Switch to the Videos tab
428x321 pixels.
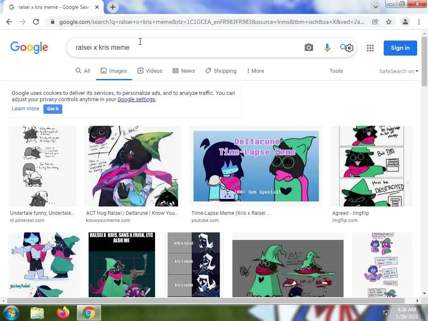click(150, 71)
